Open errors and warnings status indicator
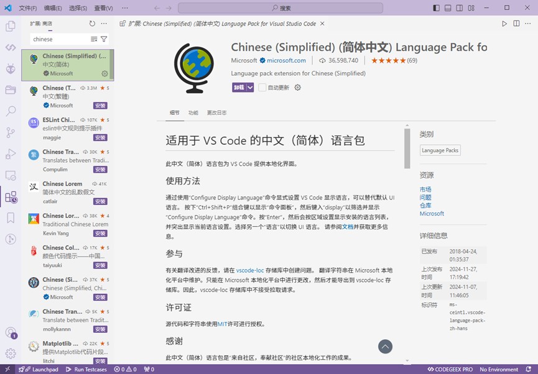The height and width of the screenshot is (374, 538). (125, 369)
